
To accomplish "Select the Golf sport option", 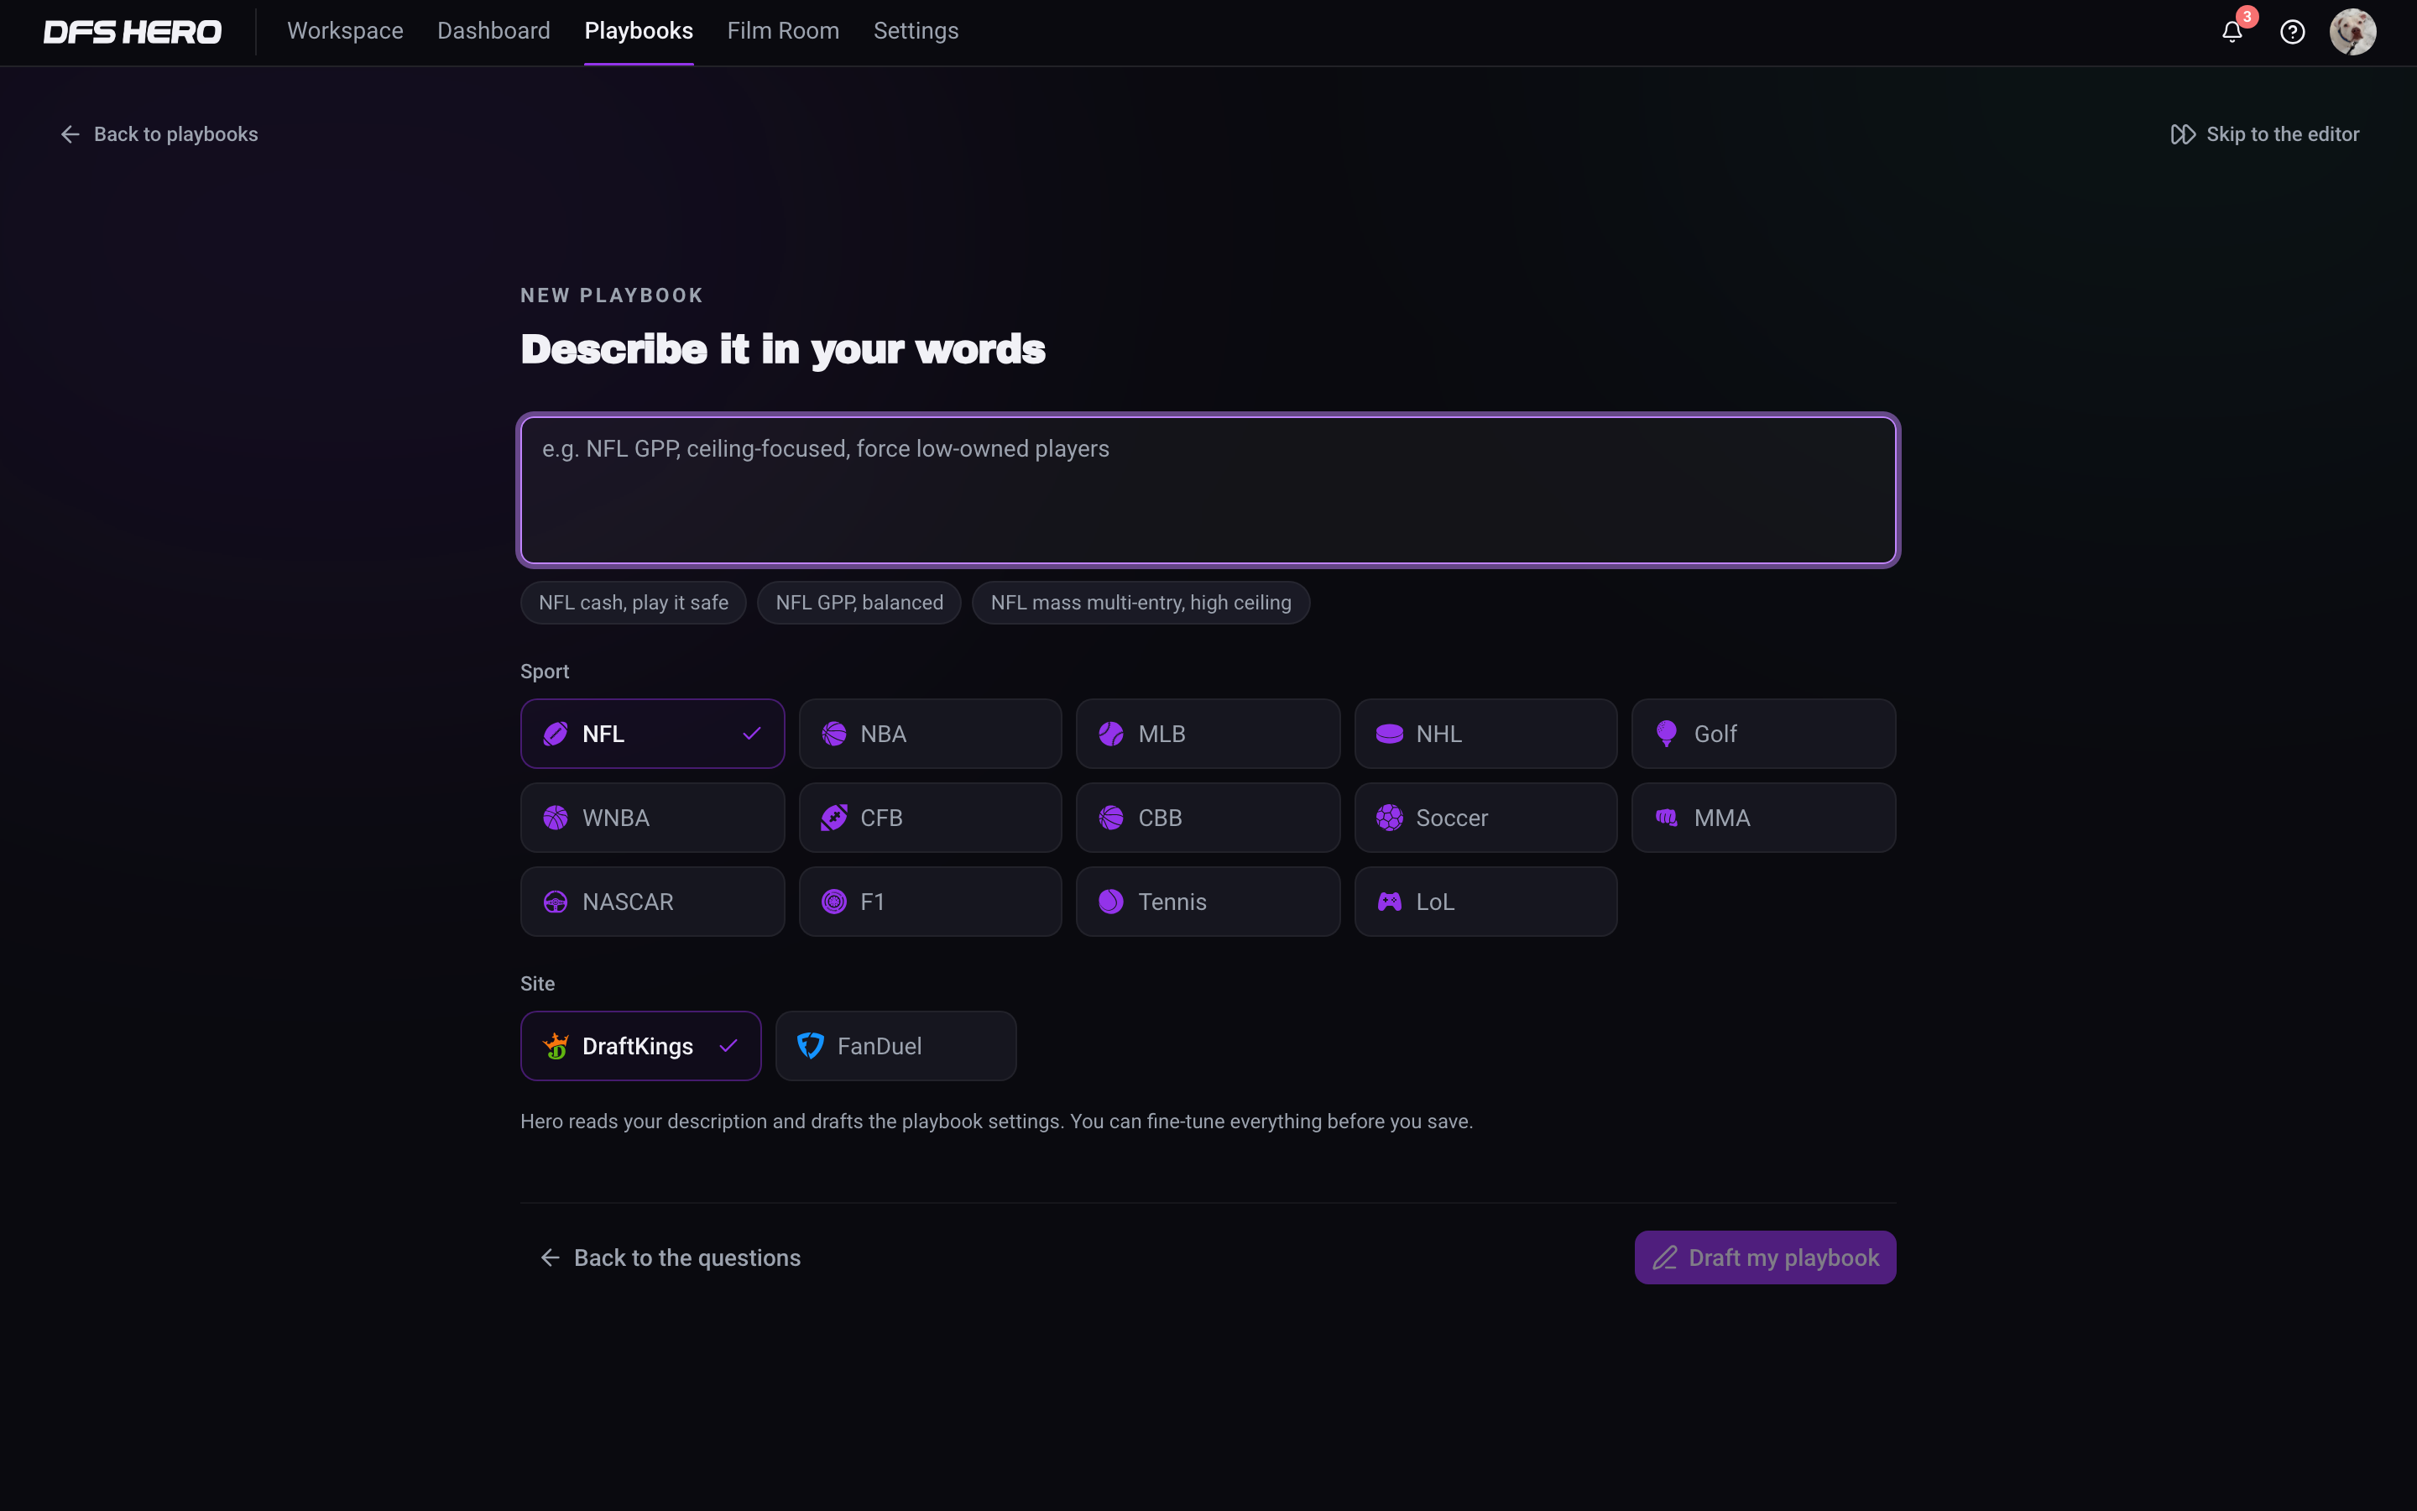I will [x=1764, y=734].
